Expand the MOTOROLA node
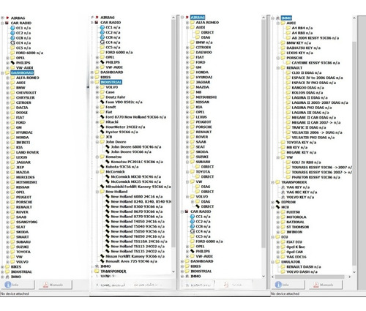 [x=278, y=217]
